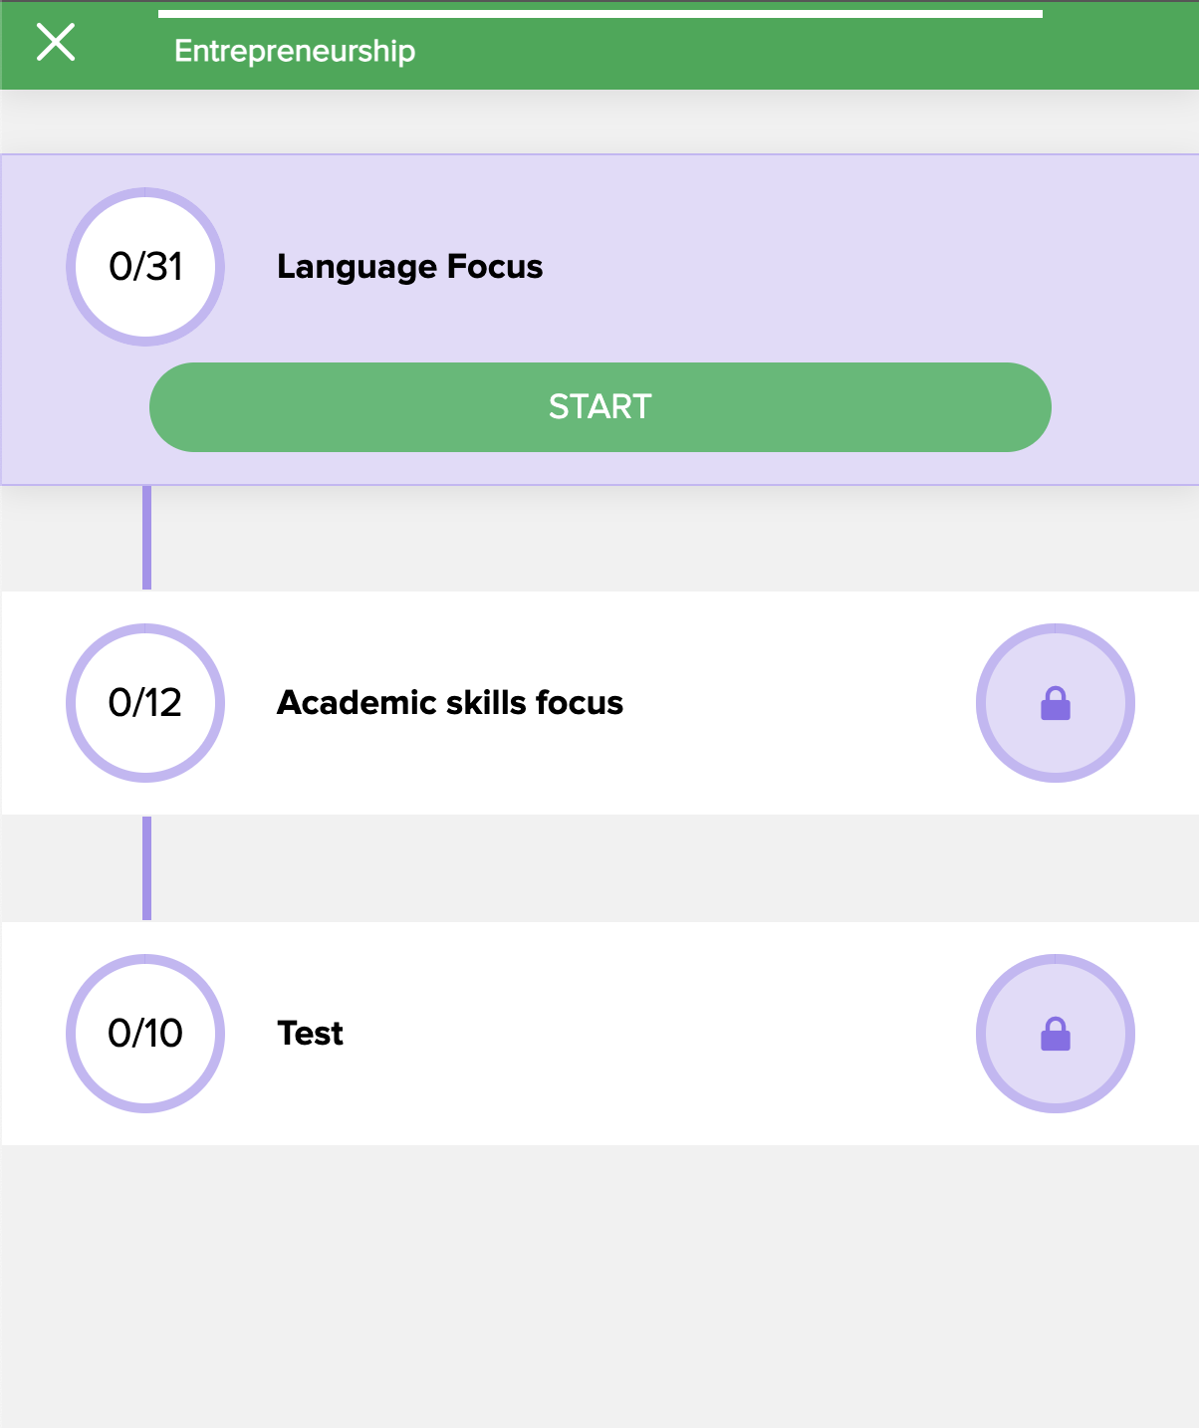Viewport: 1199px width, 1428px height.
Task: Click the Entrepreneurship header title
Action: 295,51
